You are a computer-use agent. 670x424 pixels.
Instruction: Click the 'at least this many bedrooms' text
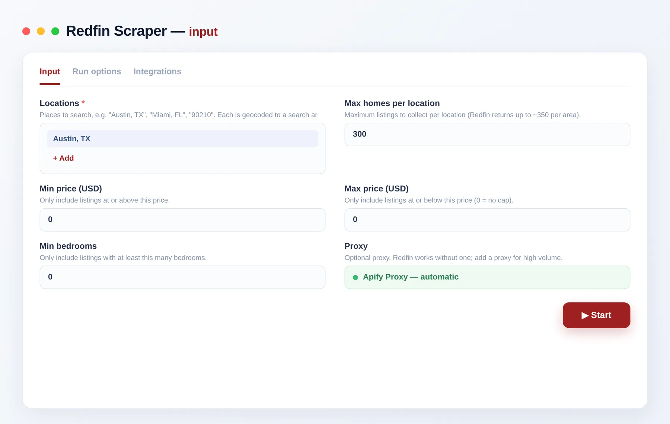coord(123,258)
